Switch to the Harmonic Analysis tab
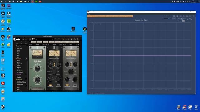 point(100,16)
